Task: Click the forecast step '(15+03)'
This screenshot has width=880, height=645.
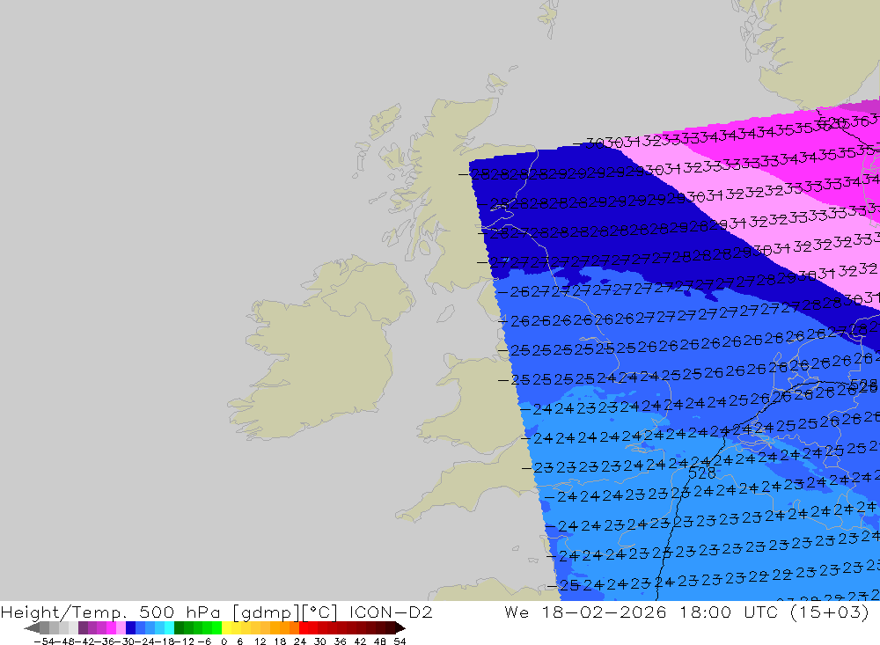Action: [x=830, y=612]
